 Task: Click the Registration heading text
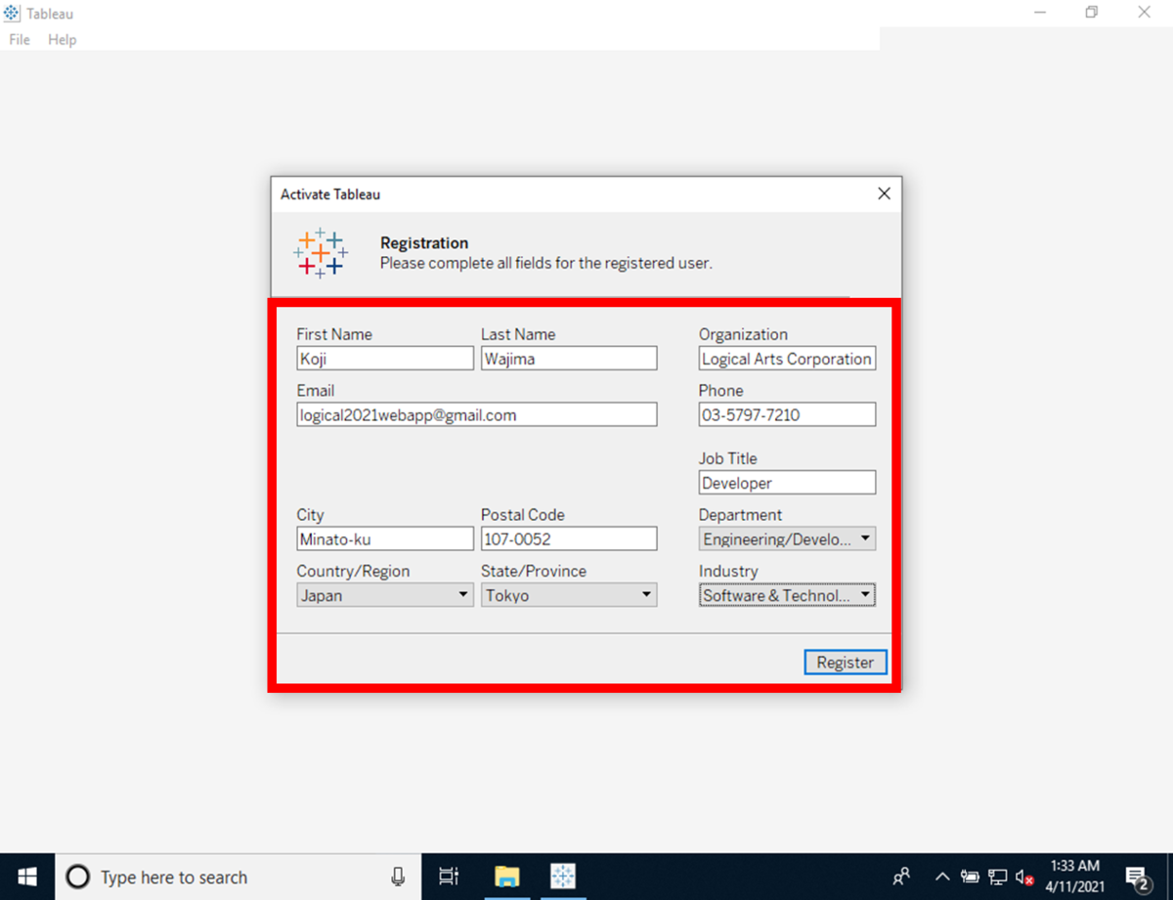click(424, 243)
